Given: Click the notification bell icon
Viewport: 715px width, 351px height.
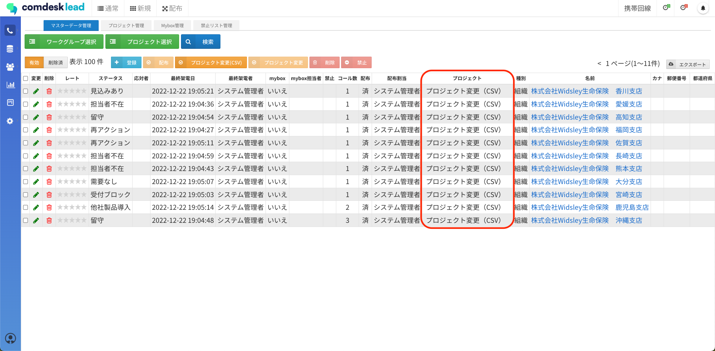Looking at the screenshot, I should click(x=703, y=8).
